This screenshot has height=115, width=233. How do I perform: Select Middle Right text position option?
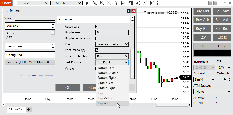coord(106,88)
